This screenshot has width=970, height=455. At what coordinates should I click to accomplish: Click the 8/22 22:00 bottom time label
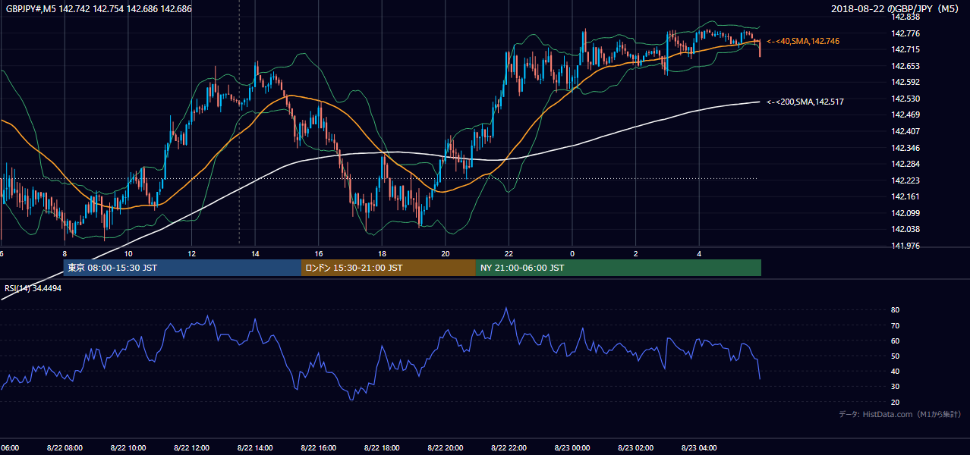tap(509, 447)
